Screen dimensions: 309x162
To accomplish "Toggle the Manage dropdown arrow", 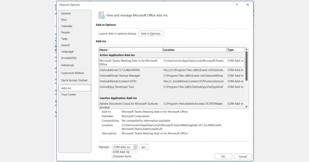I will tap(135, 147).
